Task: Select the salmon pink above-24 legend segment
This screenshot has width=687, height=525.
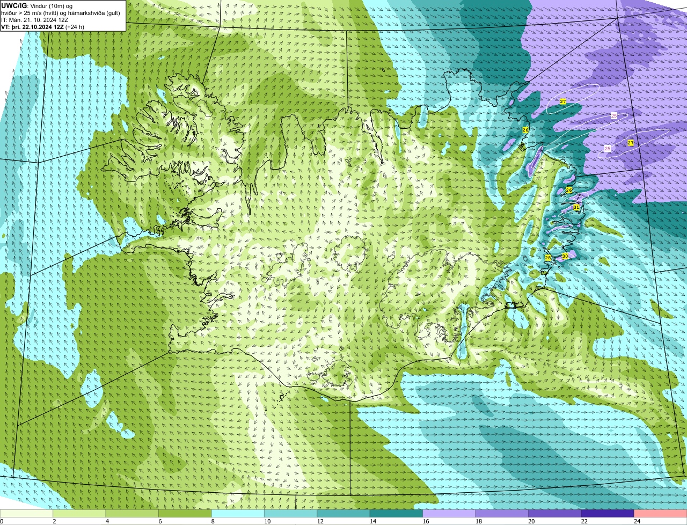Action: 661,513
